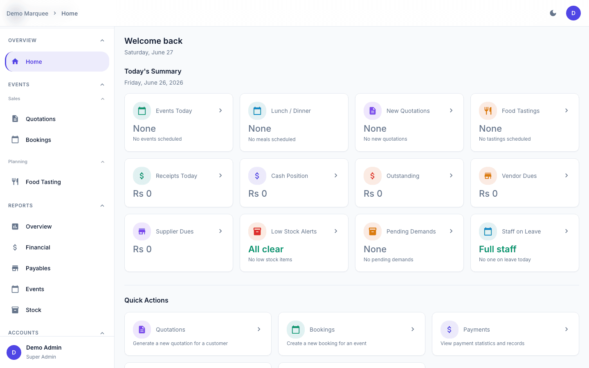Click 'View payment statistics and records' text
This screenshot has width=589, height=368.
482,343
